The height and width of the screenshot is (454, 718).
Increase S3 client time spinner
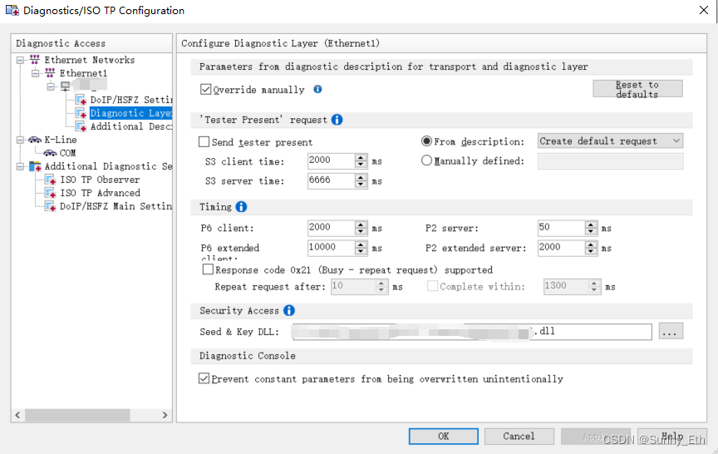click(361, 157)
